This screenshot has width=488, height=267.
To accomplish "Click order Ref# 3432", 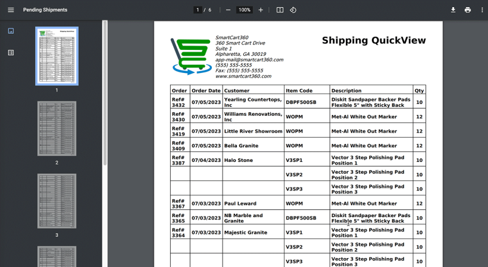I will [179, 102].
